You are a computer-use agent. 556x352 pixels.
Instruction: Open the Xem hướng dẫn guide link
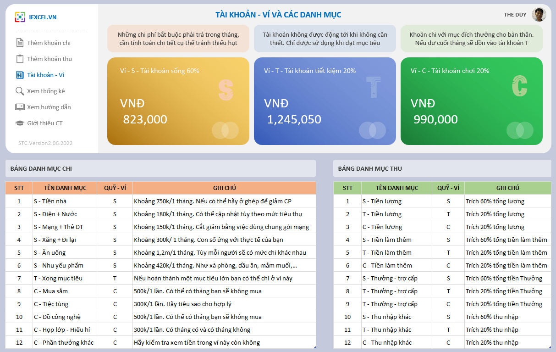[49, 107]
